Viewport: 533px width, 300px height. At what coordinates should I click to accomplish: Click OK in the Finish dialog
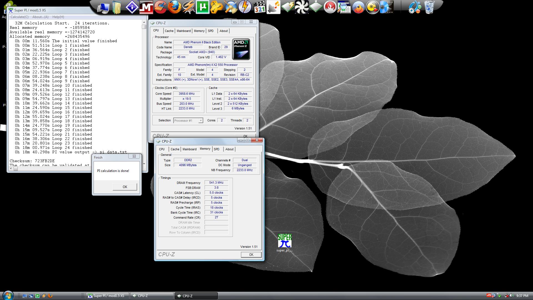(125, 187)
